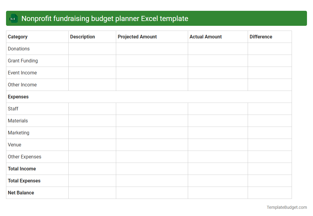Click the Other Income cell
The image size is (313, 216).
pos(22,85)
